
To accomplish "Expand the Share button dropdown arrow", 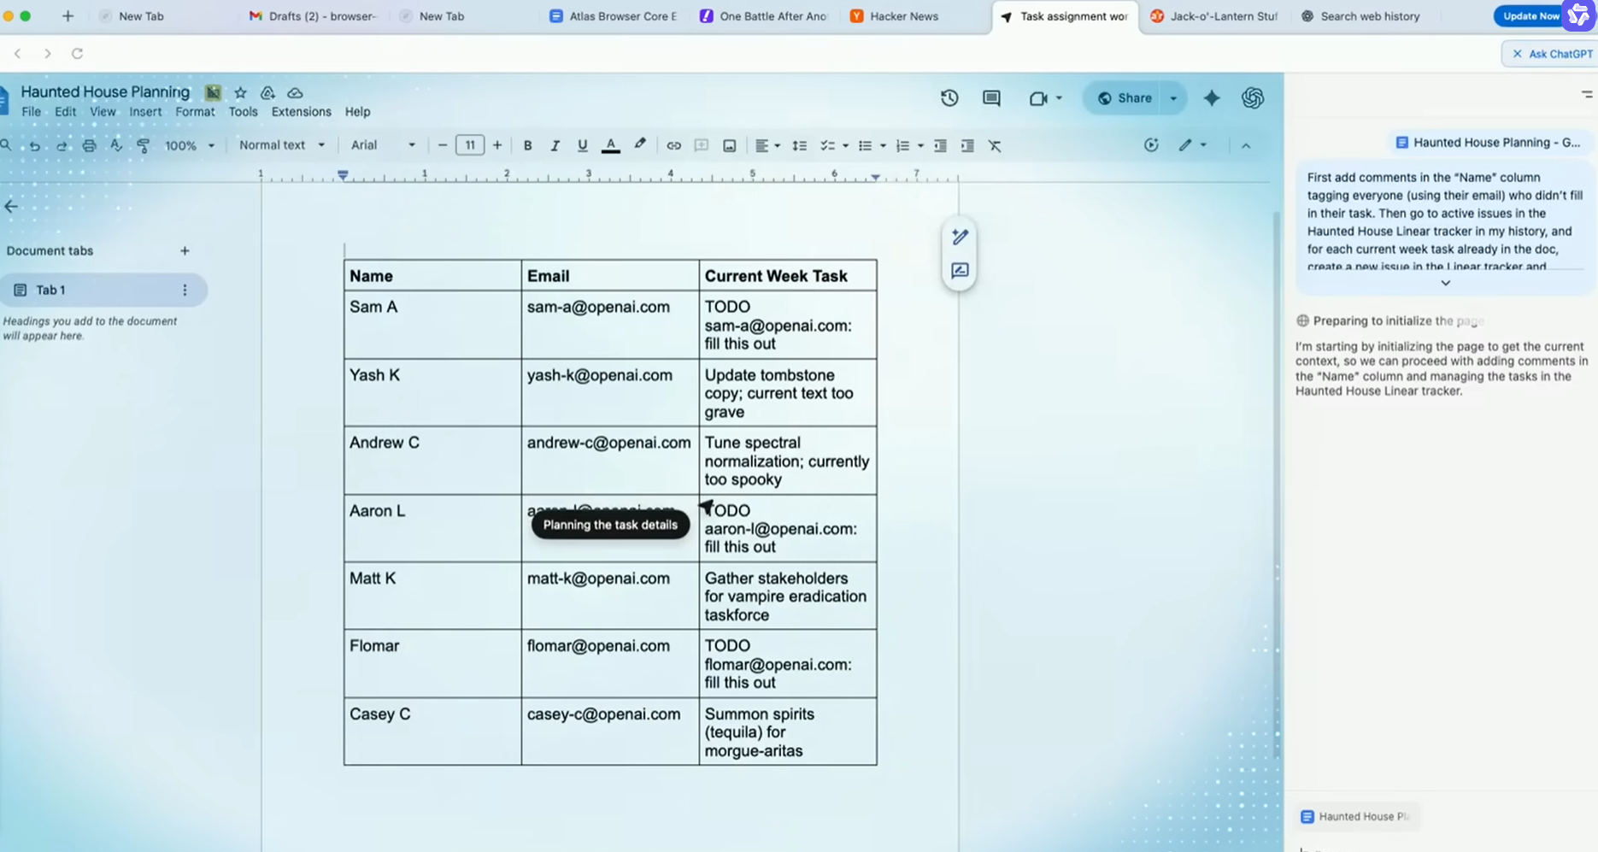I will coord(1172,97).
